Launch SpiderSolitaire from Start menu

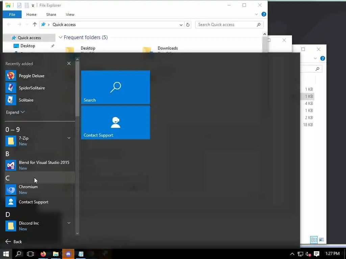[40, 88]
